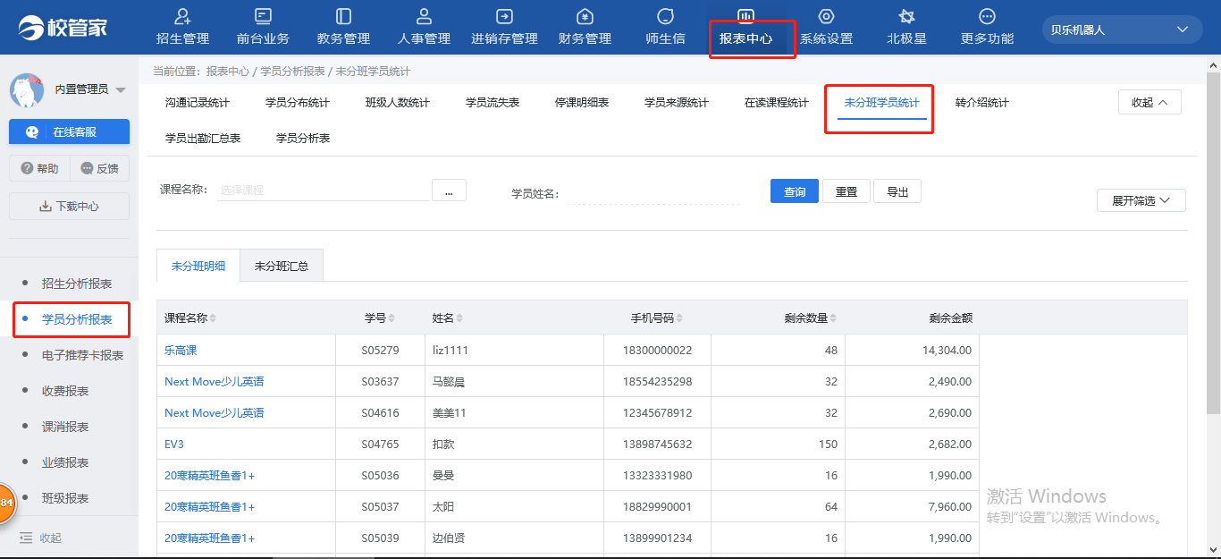Switch to 未分班汇总 sub-tab
Image resolution: width=1221 pixels, height=559 pixels.
coord(282,266)
